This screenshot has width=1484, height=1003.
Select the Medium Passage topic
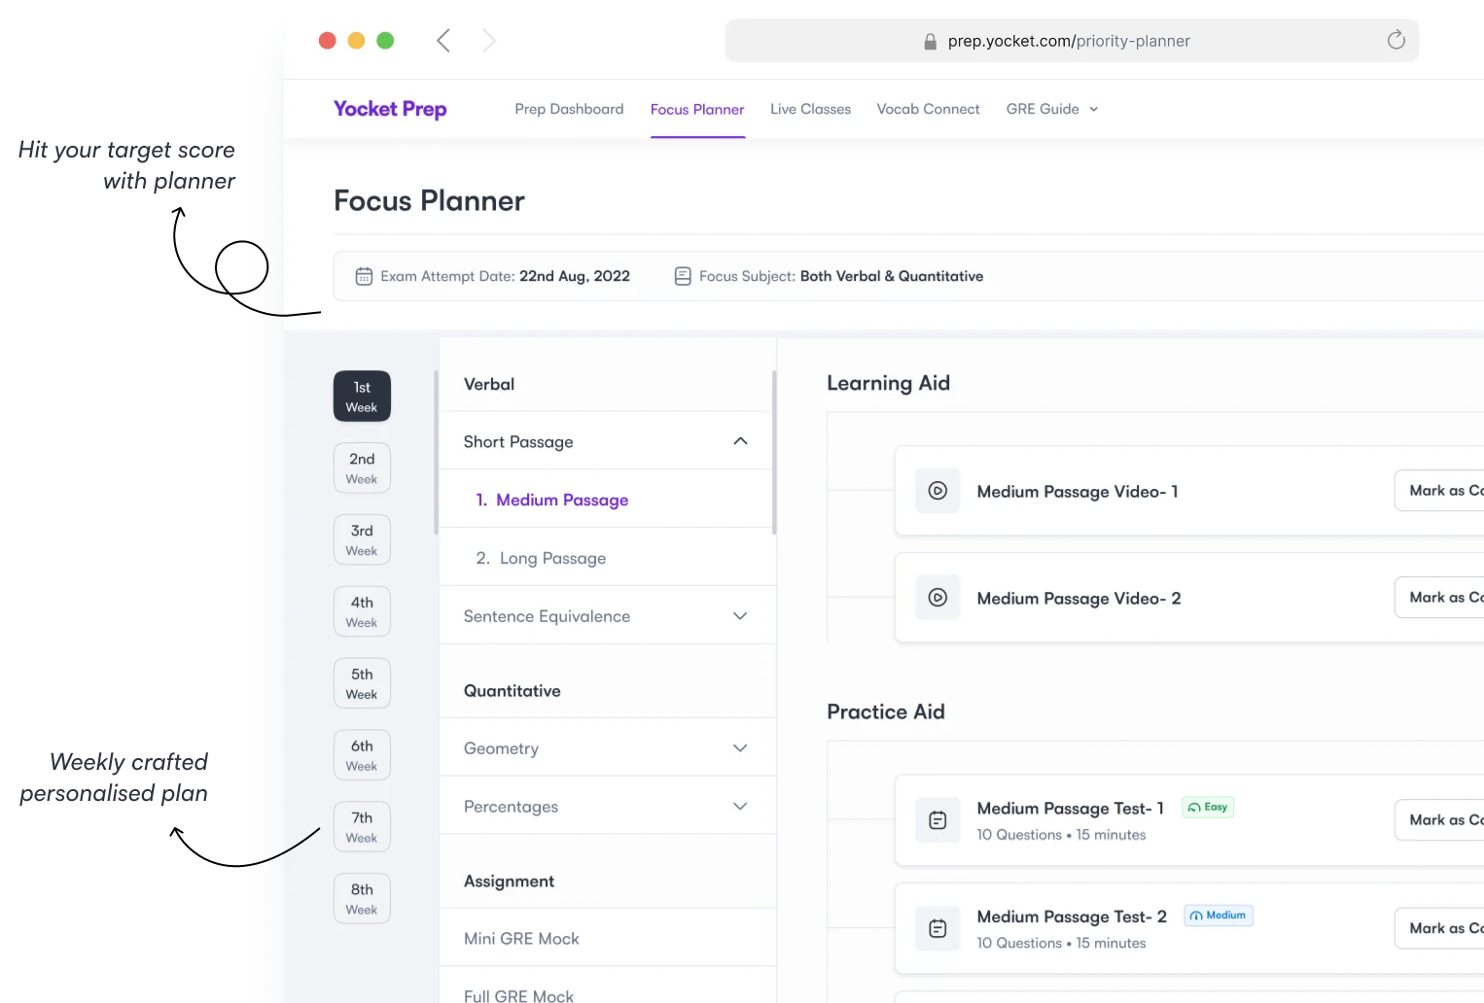607,500
